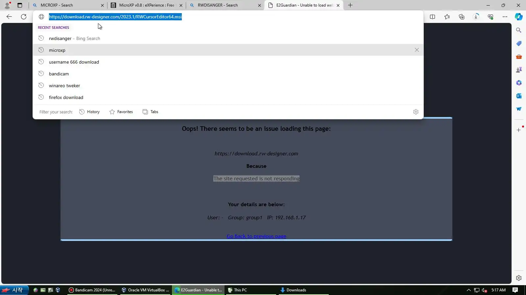This screenshot has height=295, width=526.
Task: Reload the page with refresh icon
Action: tap(24, 17)
